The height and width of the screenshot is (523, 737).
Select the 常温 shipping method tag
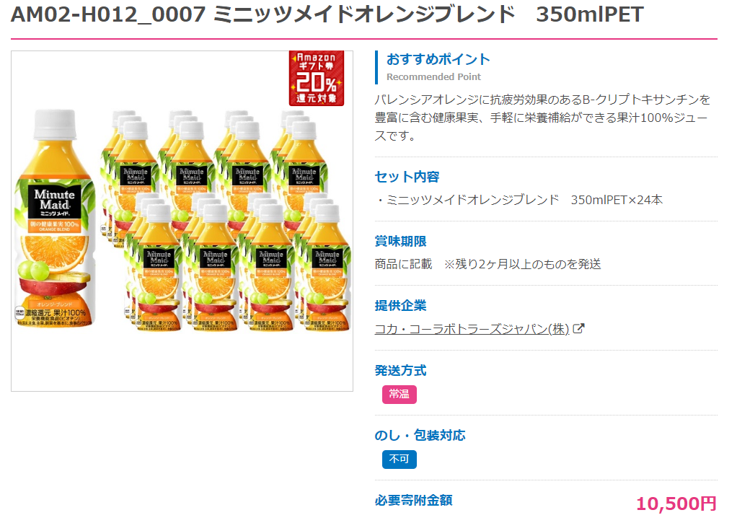click(399, 394)
